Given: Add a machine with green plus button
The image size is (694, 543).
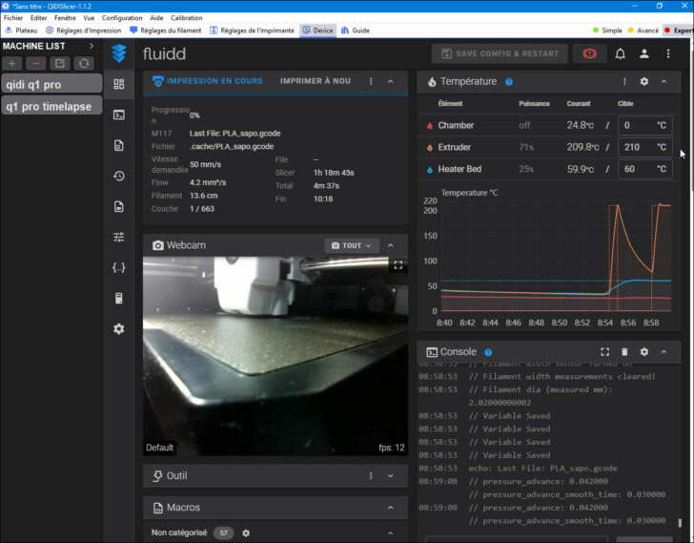Looking at the screenshot, I should (x=12, y=63).
